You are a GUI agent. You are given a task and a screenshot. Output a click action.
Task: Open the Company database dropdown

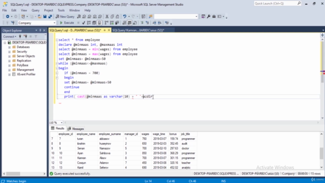[54, 23]
